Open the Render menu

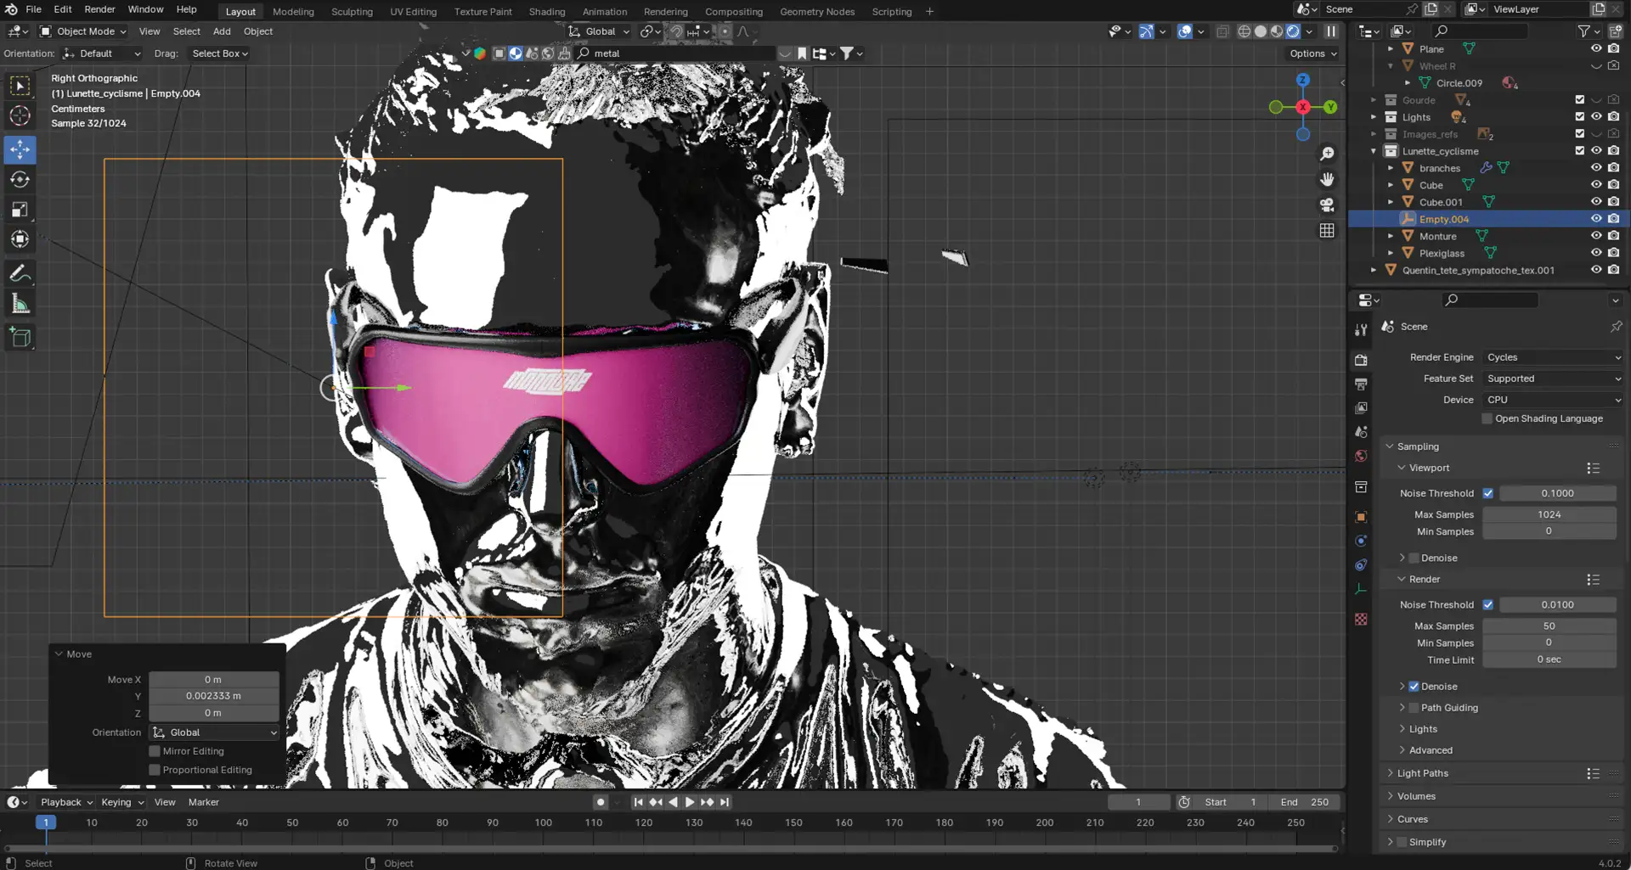coord(99,9)
